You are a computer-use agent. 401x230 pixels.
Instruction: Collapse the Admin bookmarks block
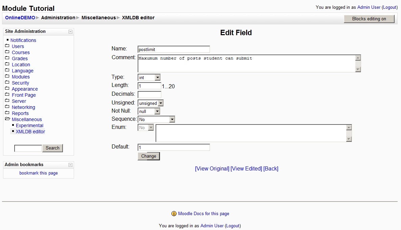coord(70,164)
